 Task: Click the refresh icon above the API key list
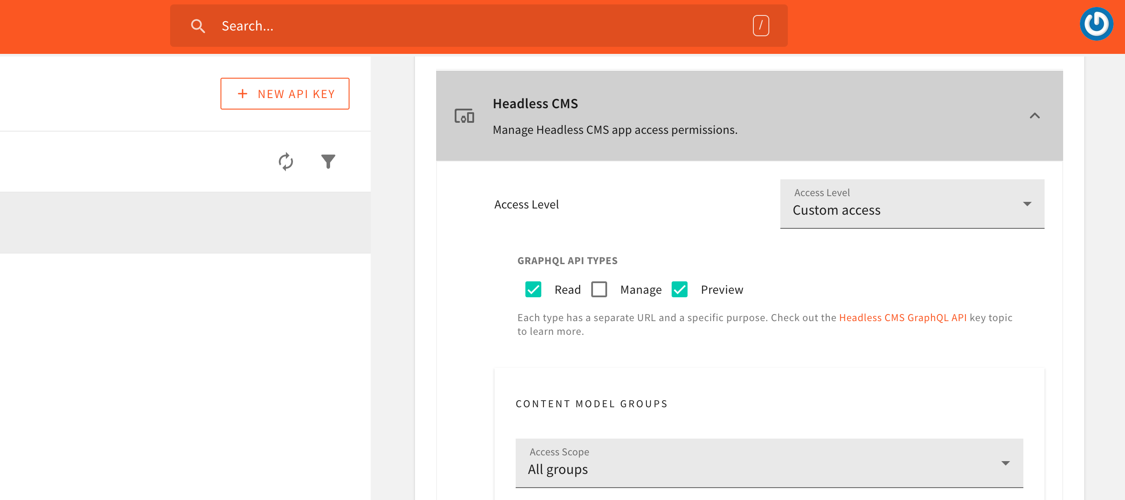click(x=285, y=162)
